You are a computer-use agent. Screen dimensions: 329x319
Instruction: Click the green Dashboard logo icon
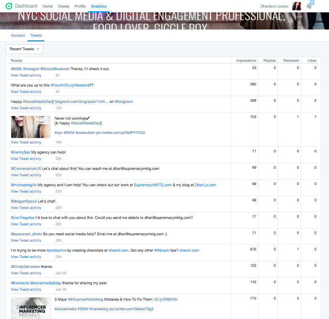point(9,6)
